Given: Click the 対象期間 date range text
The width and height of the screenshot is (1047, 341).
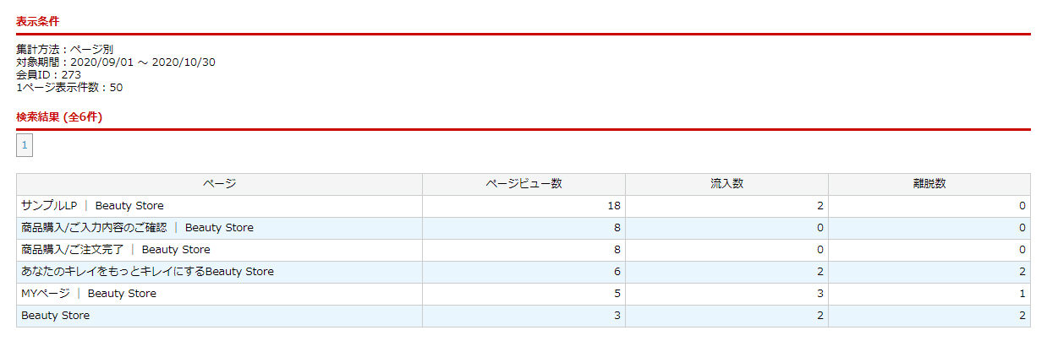Looking at the screenshot, I should point(116,62).
